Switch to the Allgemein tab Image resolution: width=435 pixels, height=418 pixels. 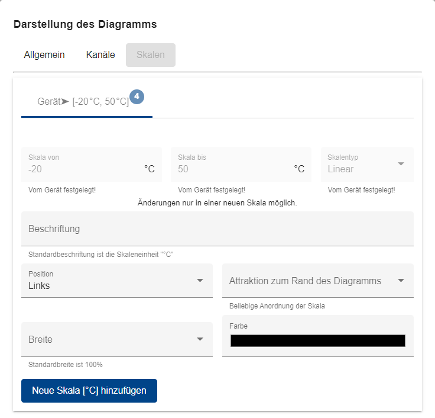coord(44,55)
